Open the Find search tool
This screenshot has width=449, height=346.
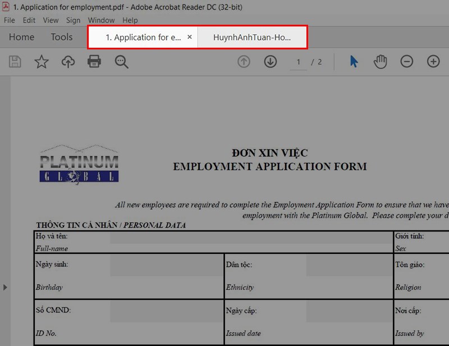click(122, 62)
